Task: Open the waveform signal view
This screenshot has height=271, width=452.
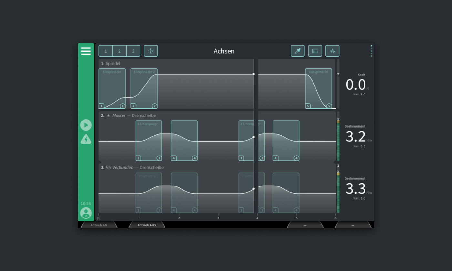Action: click(332, 51)
